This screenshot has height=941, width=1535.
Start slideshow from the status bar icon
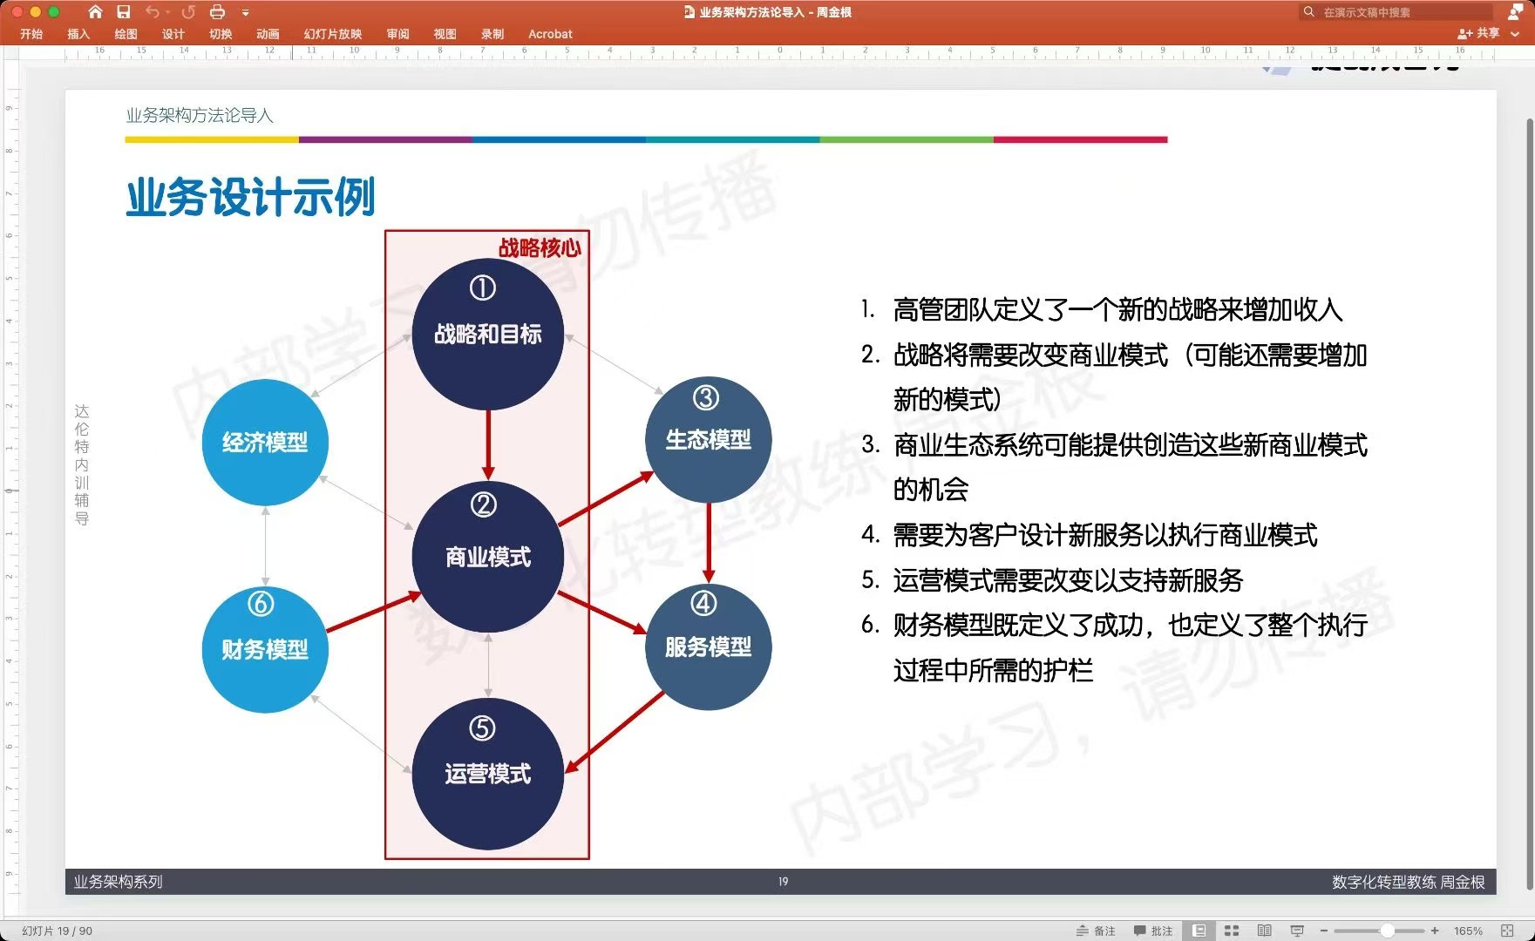[x=1297, y=931]
